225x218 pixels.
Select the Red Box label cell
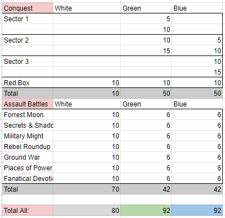pos(27,82)
